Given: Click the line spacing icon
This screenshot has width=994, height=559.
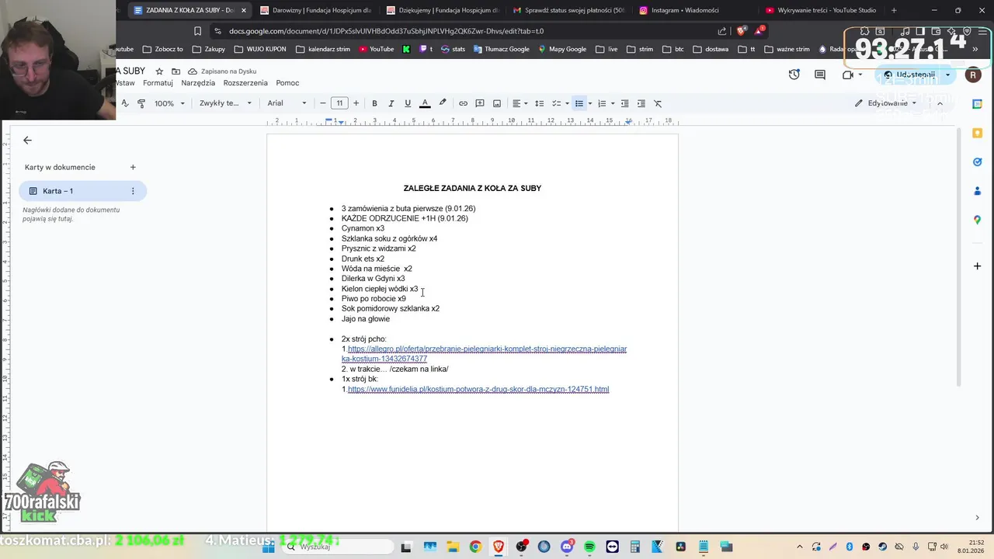Looking at the screenshot, I should tap(539, 103).
